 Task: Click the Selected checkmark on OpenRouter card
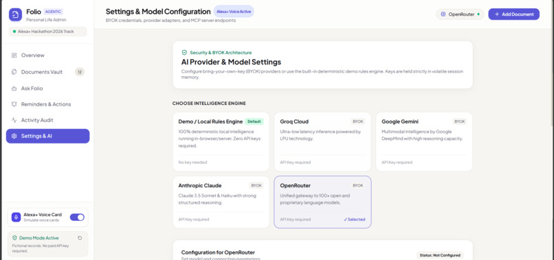(x=355, y=220)
